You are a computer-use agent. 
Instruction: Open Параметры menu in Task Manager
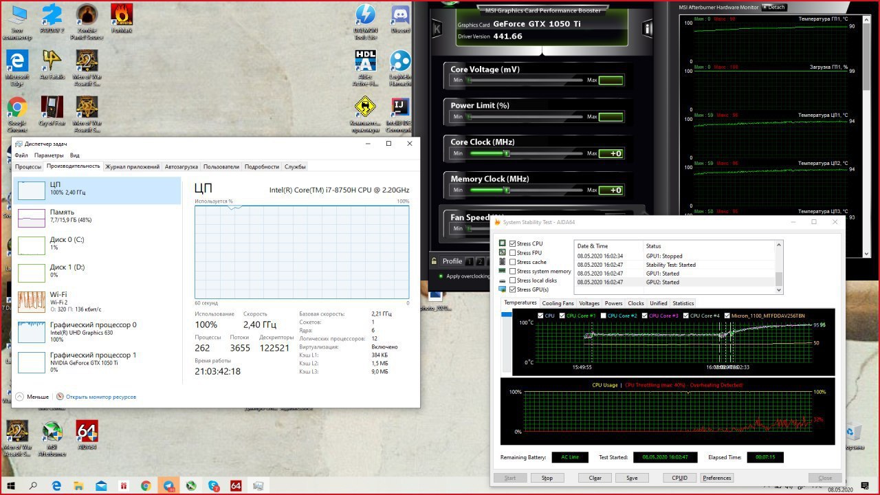pos(49,155)
